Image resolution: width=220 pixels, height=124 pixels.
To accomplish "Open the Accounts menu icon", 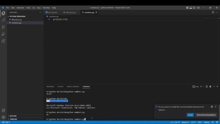I will click(x=3, y=110).
